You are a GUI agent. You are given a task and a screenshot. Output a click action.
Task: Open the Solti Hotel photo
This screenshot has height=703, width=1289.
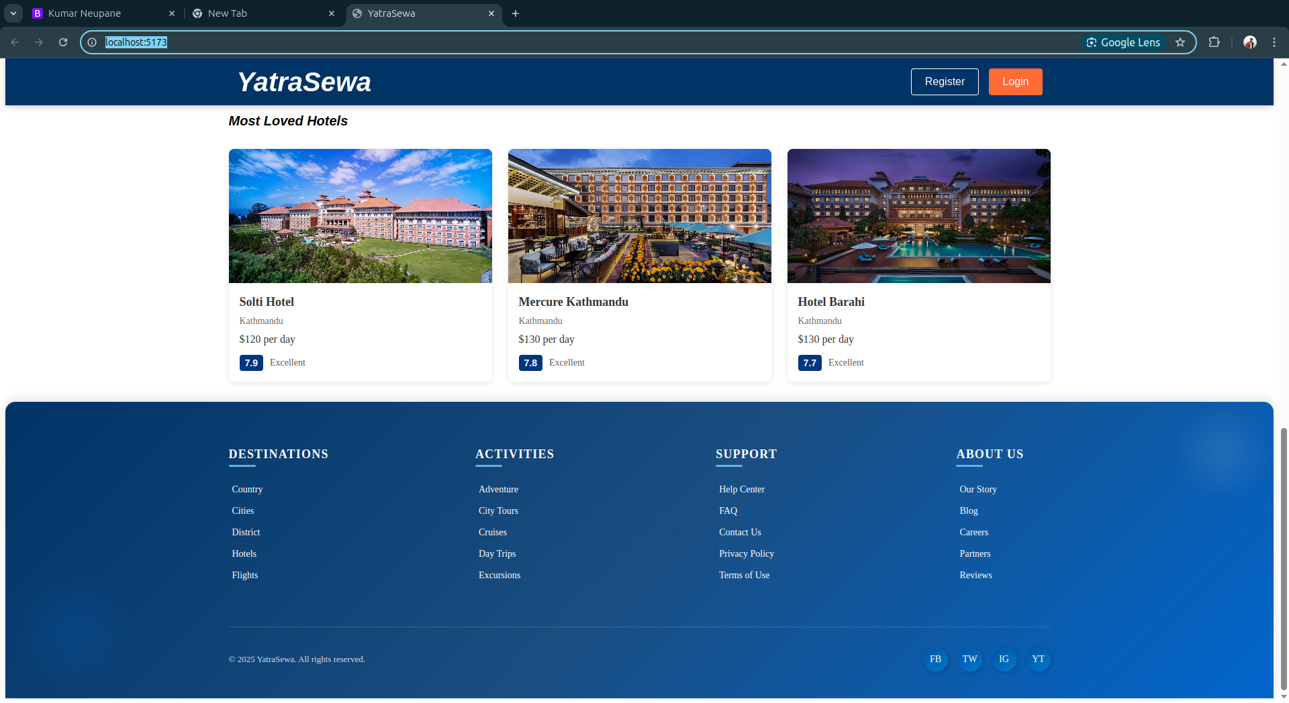pos(360,216)
